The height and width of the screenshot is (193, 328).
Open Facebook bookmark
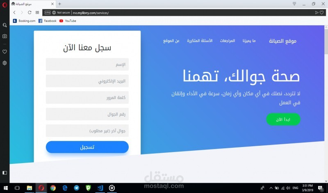(48, 21)
